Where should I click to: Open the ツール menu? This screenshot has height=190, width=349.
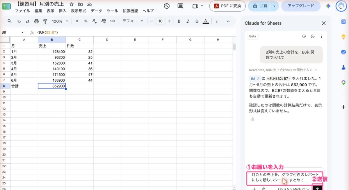click(x=112, y=11)
